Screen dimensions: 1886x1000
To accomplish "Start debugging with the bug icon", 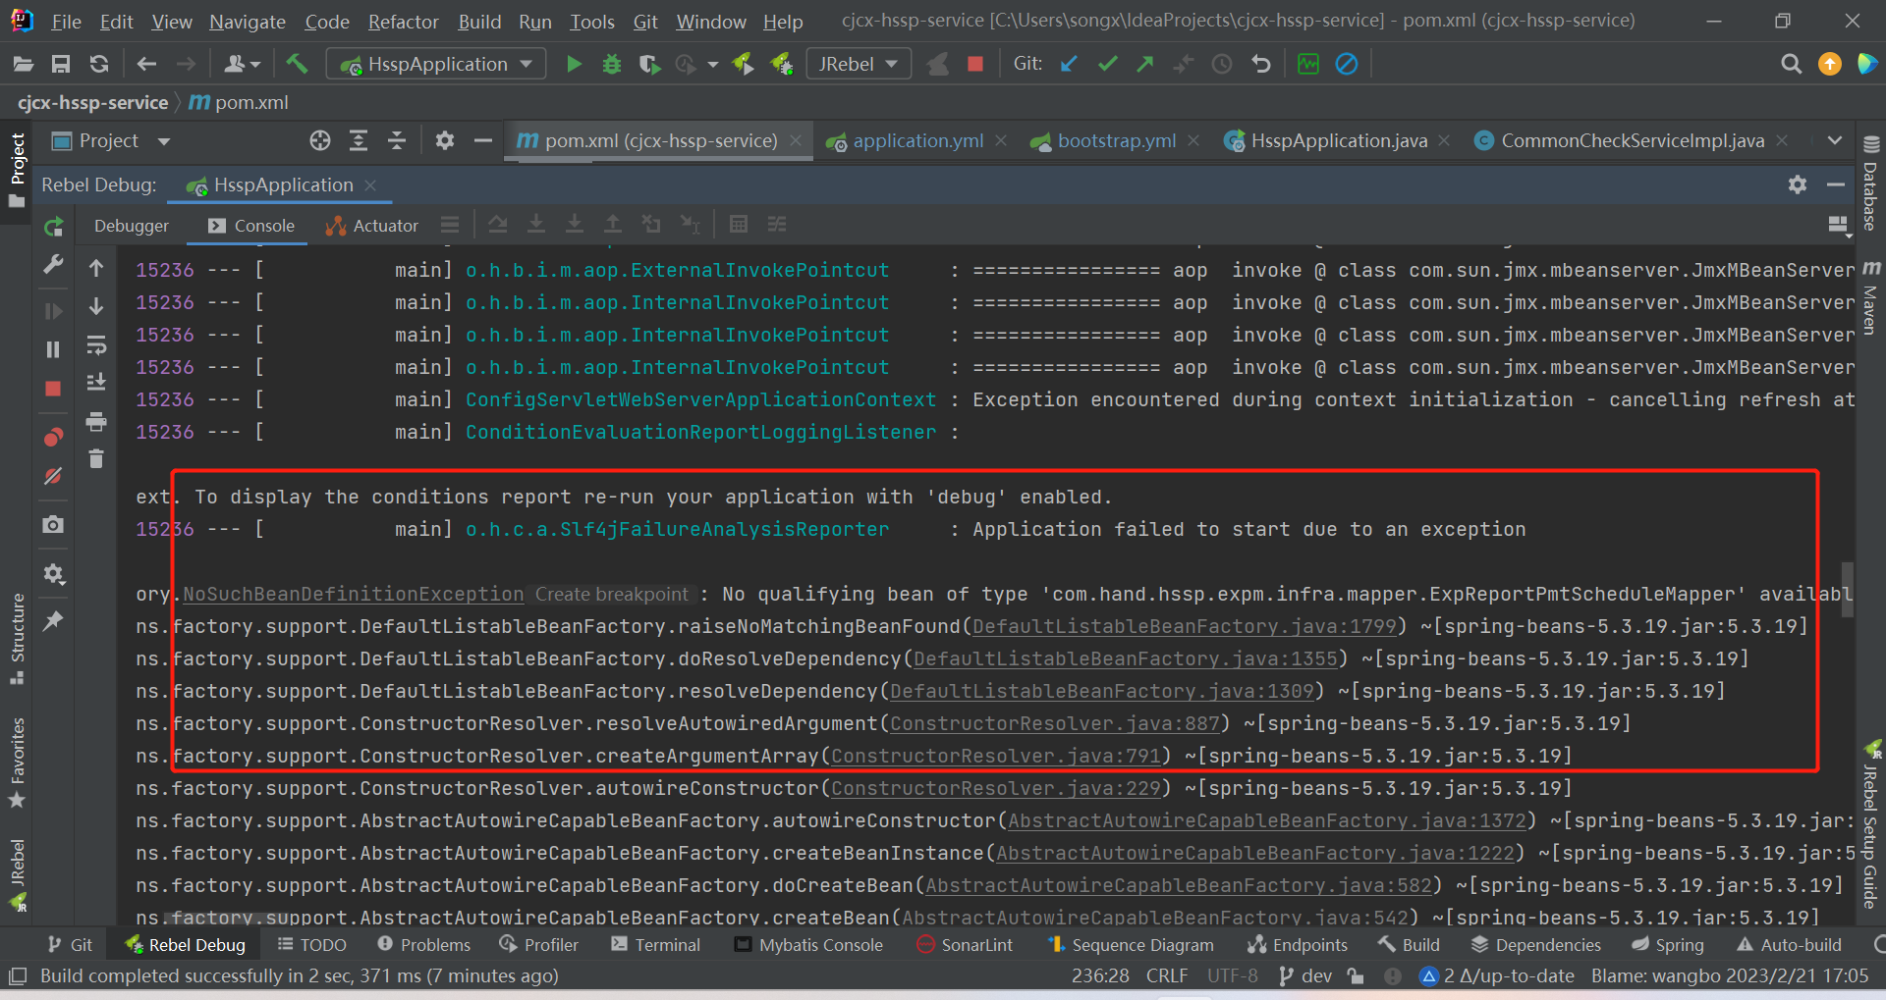I will click(x=611, y=64).
